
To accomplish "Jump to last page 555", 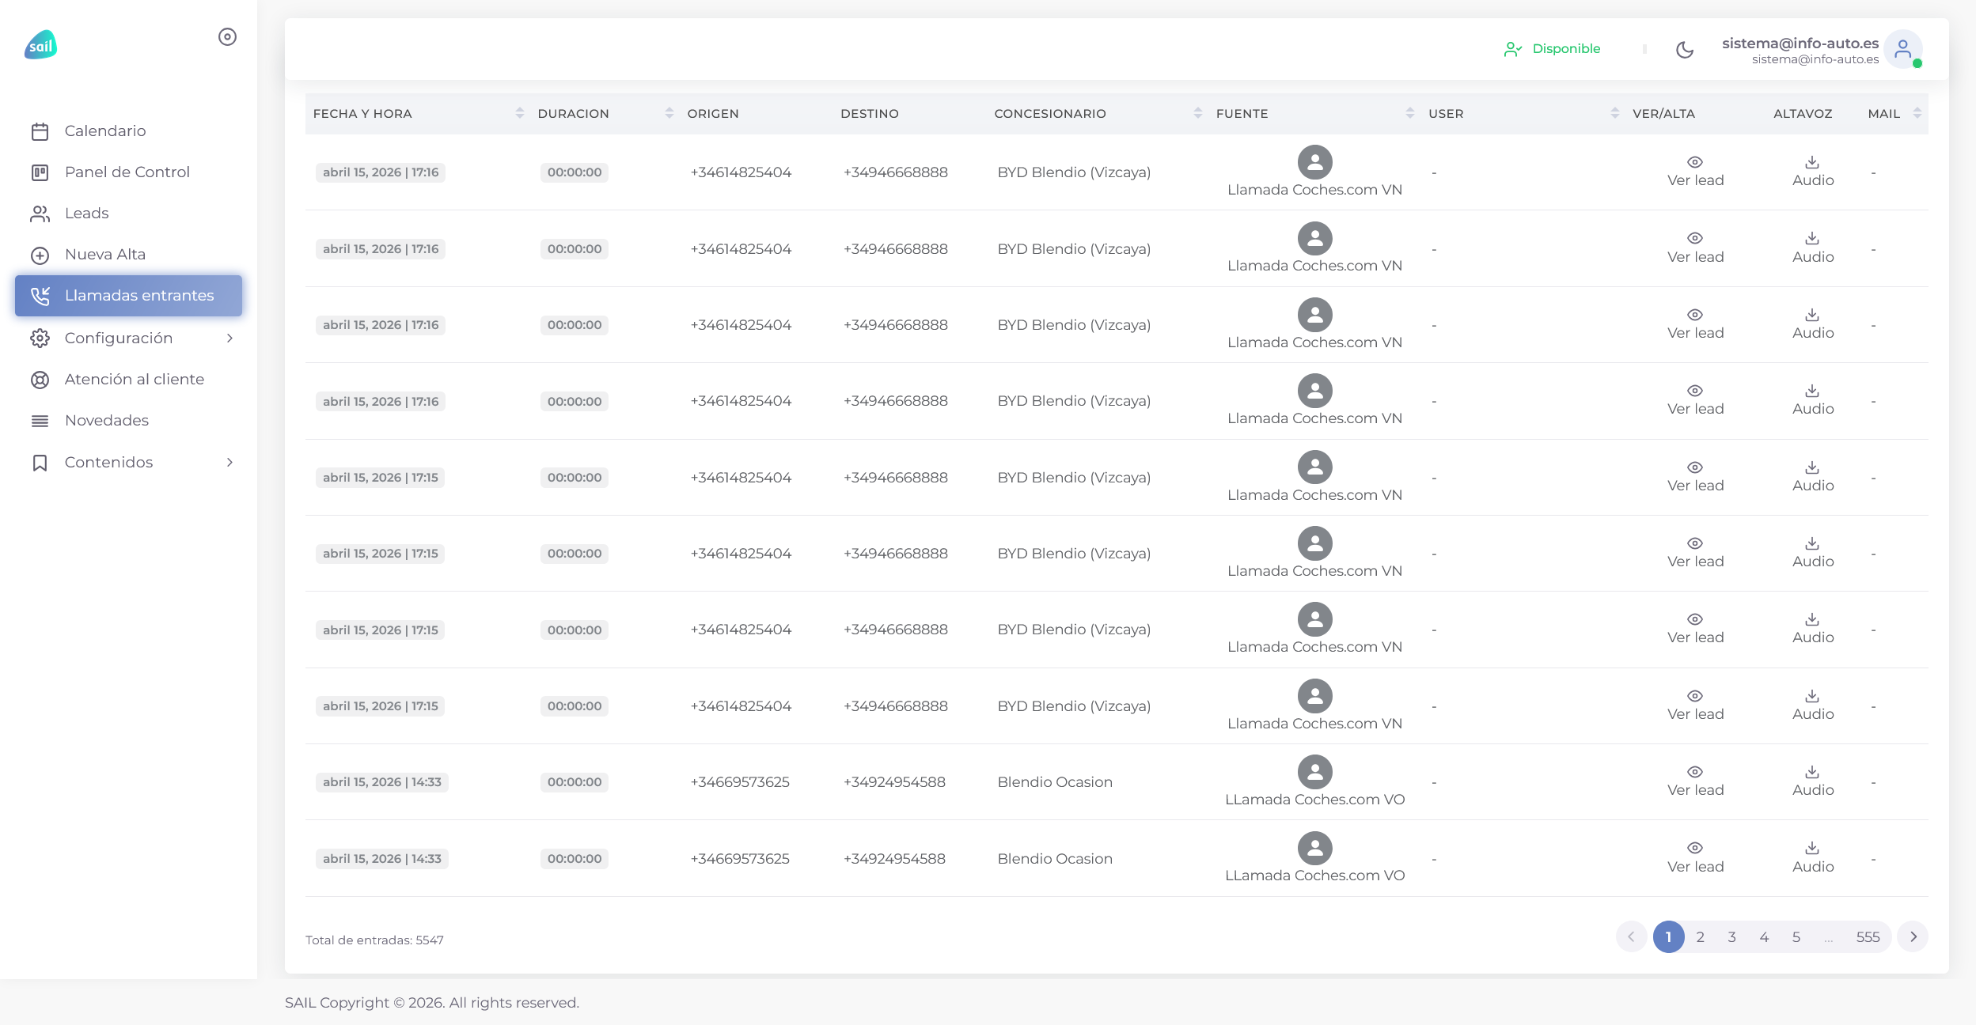I will [1868, 937].
